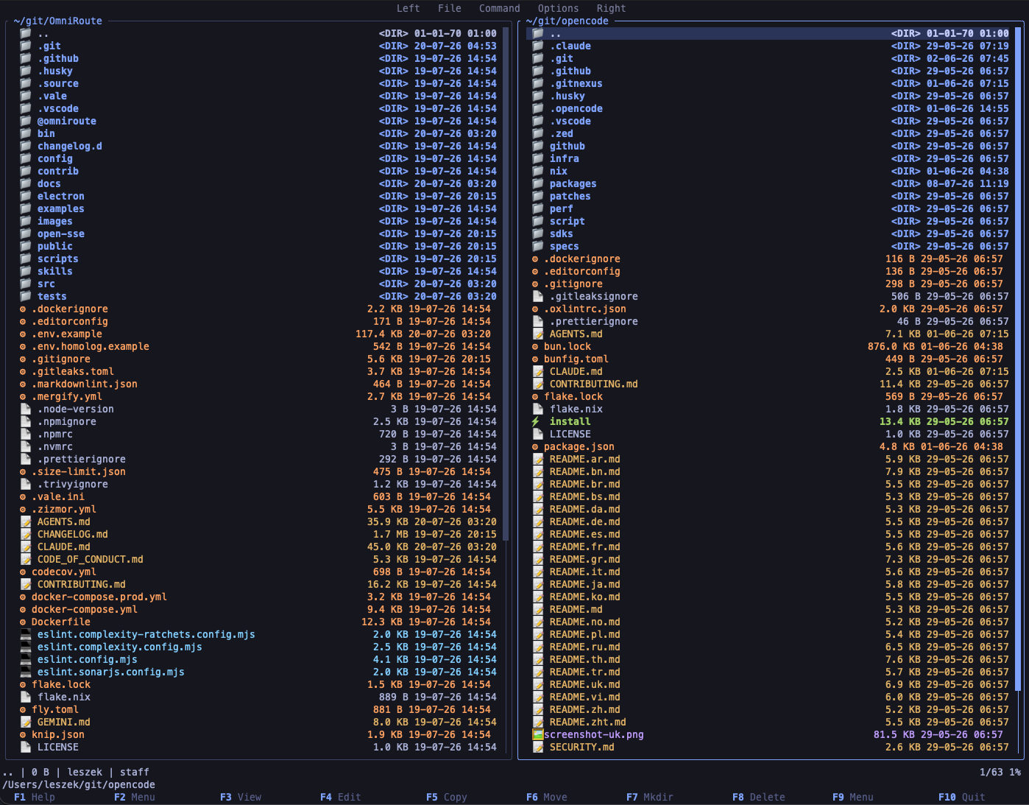Select the open-sse folder icon
This screenshot has height=805, width=1029.
(x=26, y=233)
